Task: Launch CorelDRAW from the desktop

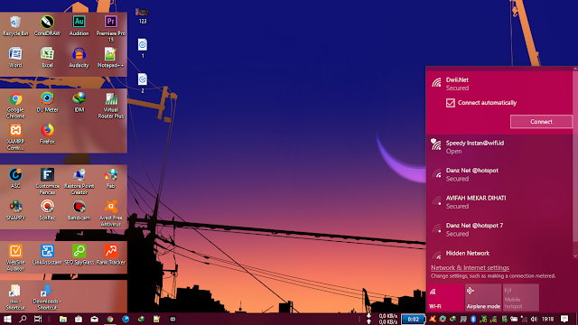Action: pyautogui.click(x=47, y=26)
